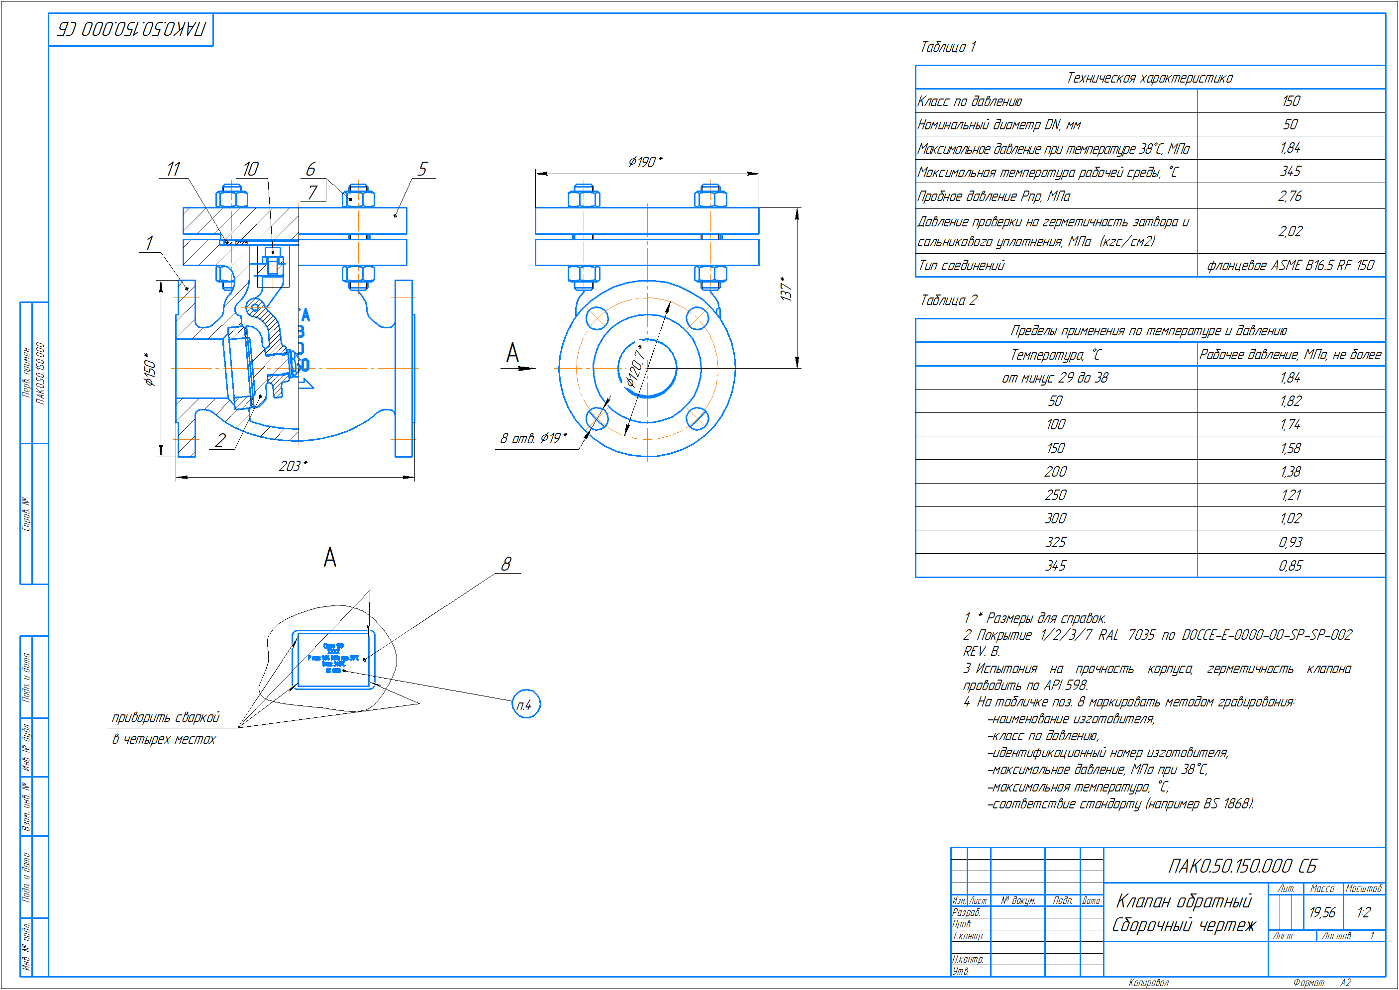Click position callout number 5
This screenshot has height=990, width=1399.
[422, 169]
